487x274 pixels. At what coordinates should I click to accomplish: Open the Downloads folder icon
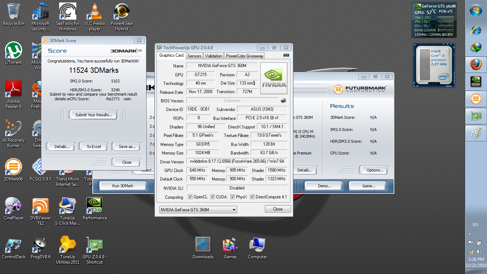point(203,248)
